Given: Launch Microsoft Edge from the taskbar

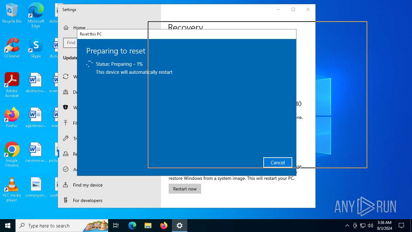Looking at the screenshot, I should [132, 226].
